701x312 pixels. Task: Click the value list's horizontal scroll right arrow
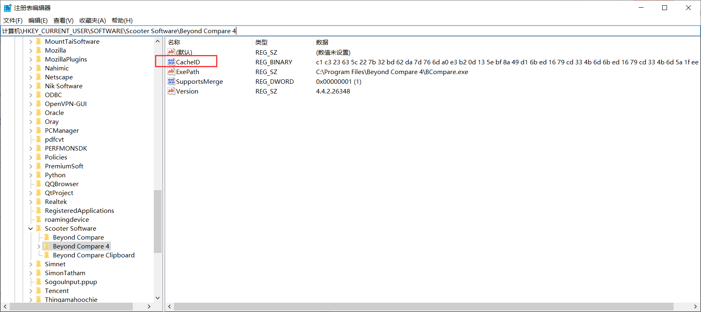click(696, 306)
